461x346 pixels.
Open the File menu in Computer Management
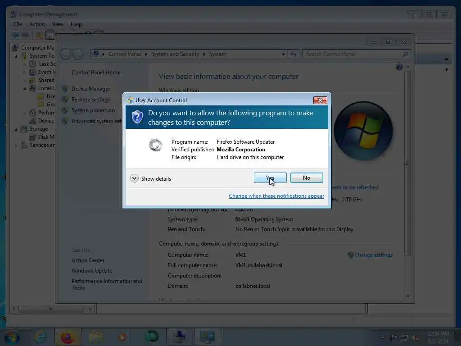click(18, 24)
